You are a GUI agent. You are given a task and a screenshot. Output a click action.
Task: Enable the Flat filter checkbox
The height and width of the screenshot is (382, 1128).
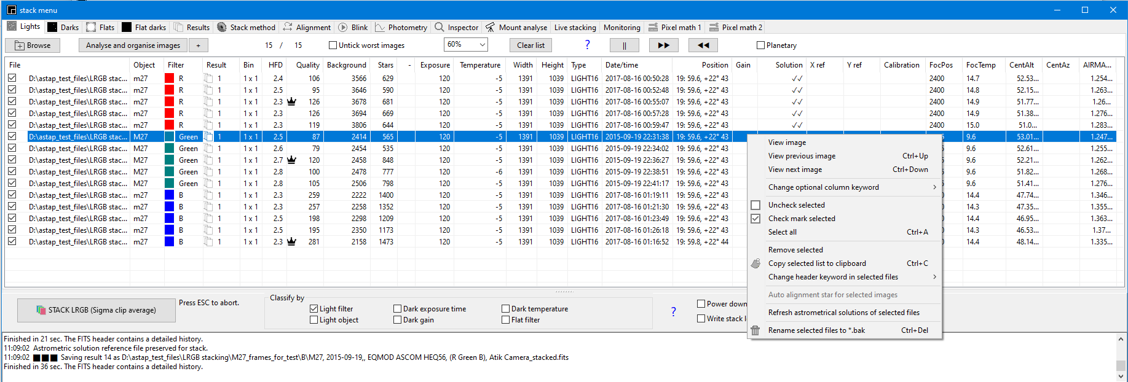(x=505, y=319)
